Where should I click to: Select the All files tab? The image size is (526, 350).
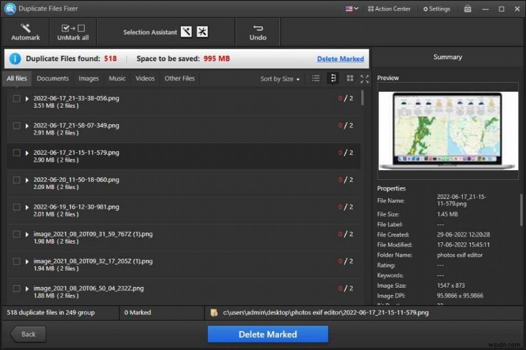coord(17,78)
